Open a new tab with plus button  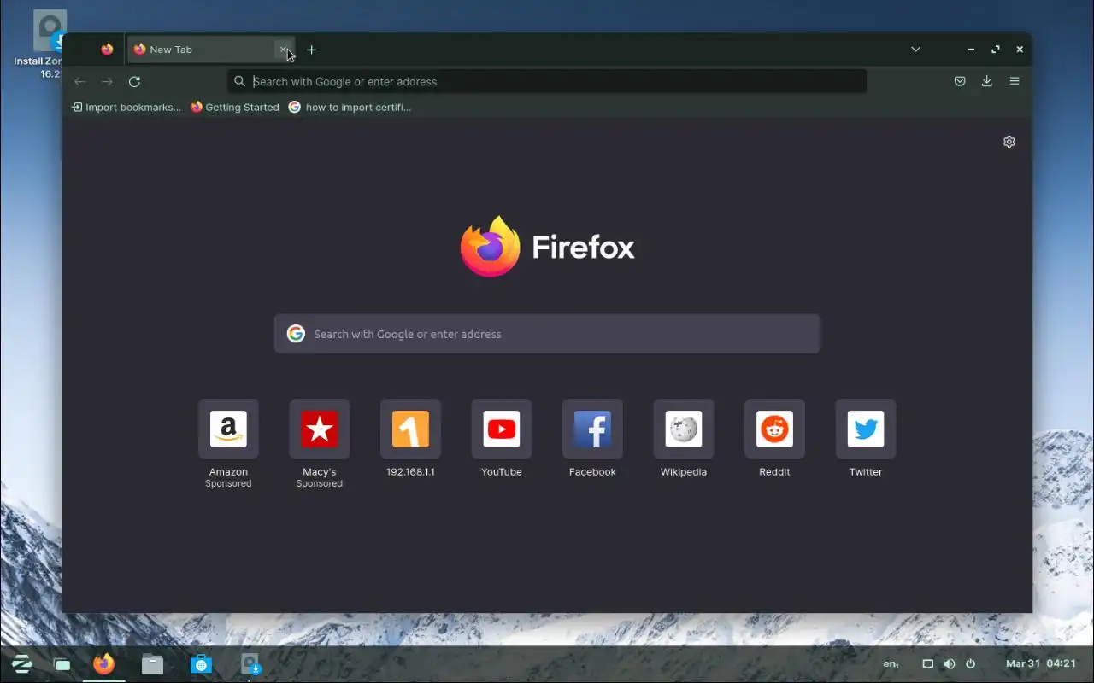[x=312, y=50]
